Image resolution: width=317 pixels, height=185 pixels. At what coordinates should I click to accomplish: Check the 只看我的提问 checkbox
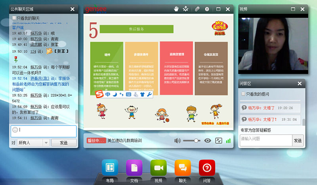pos(243,94)
